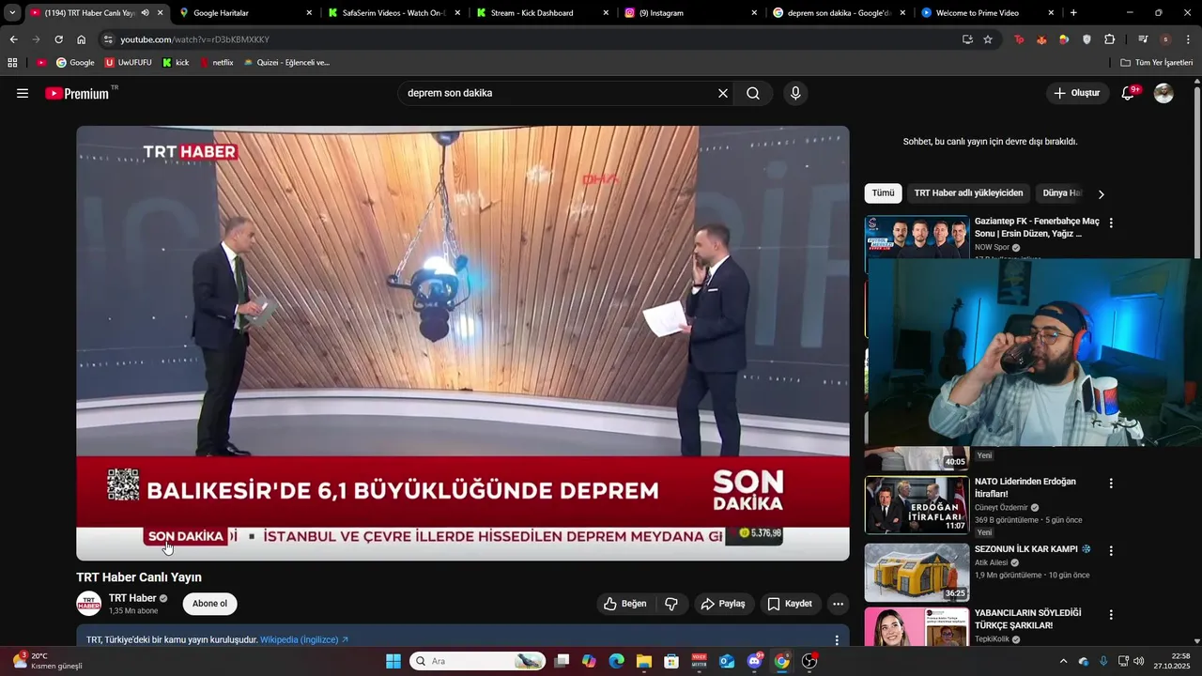The height and width of the screenshot is (676, 1202).
Task: Open Discord from the taskbar
Action: 754,661
